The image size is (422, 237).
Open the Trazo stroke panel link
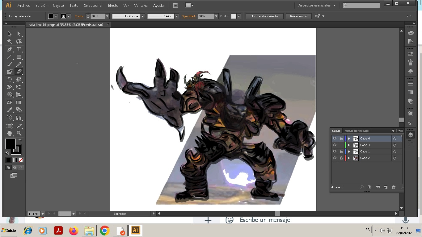pyautogui.click(x=79, y=16)
